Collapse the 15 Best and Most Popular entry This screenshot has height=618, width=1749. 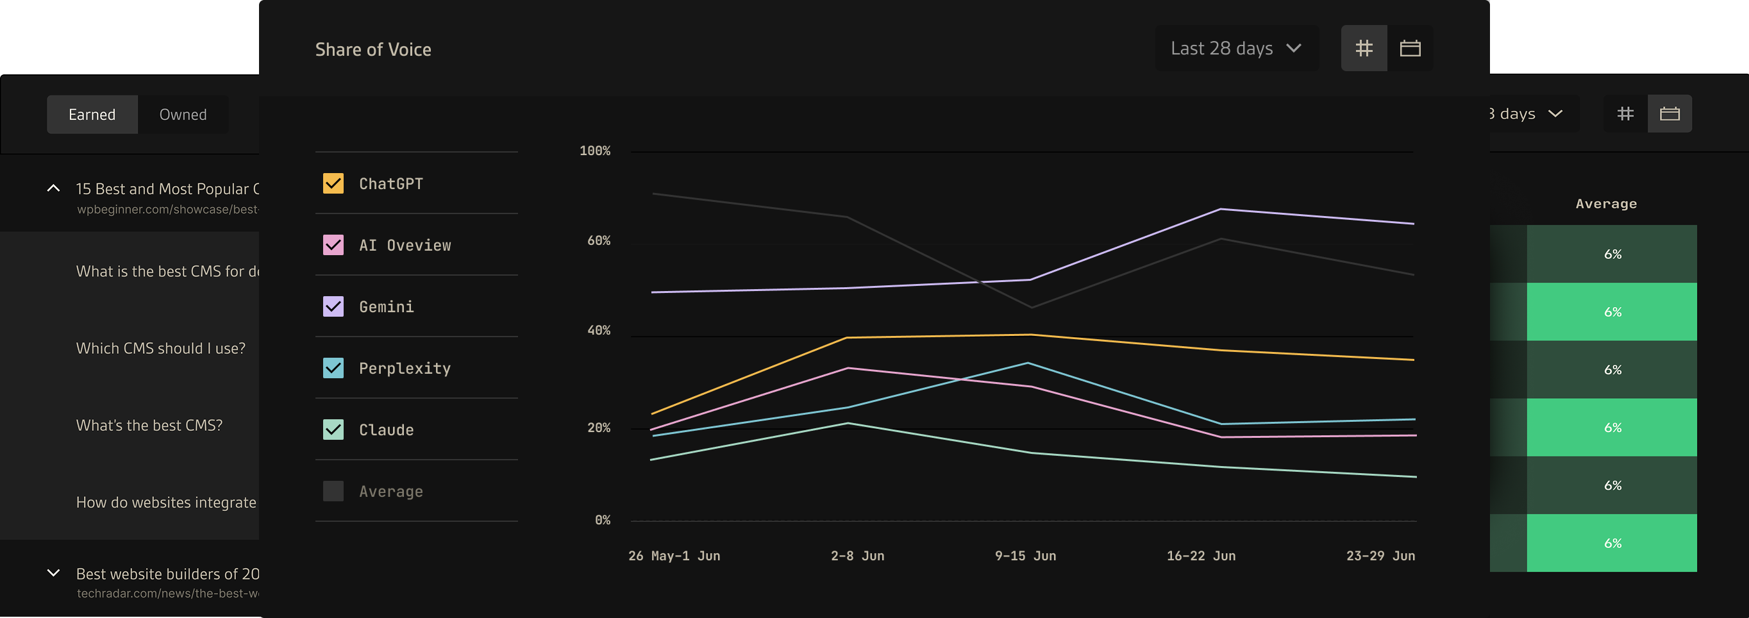click(x=53, y=188)
